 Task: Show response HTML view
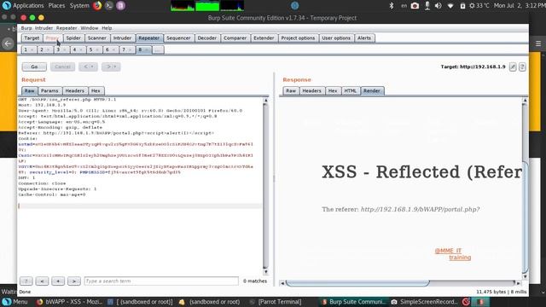(x=351, y=91)
